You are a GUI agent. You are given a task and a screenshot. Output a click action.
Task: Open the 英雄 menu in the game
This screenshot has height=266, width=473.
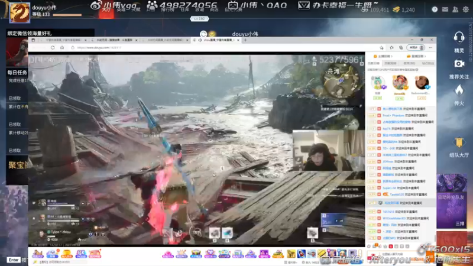[121, 10]
